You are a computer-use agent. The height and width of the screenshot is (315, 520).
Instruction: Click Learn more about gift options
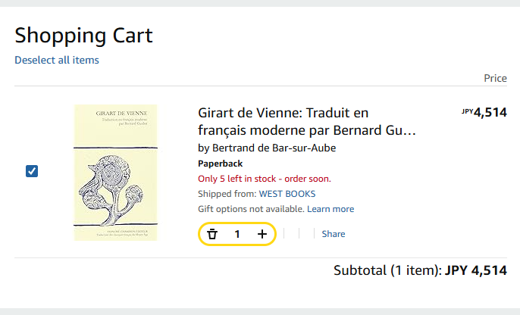(x=330, y=209)
